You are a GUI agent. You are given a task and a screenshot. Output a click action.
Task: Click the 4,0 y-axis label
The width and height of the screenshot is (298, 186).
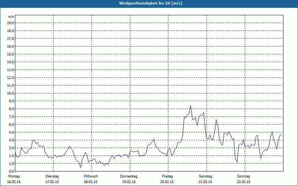11,140
